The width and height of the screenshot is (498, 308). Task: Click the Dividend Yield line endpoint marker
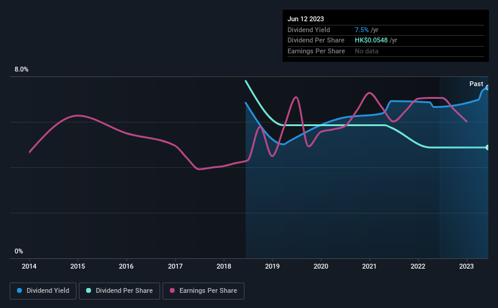click(x=487, y=88)
